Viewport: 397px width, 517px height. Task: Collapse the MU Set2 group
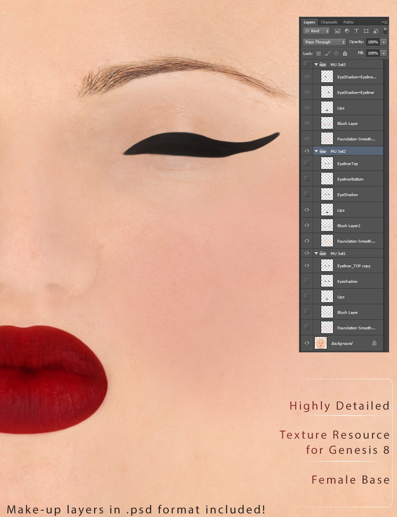(x=316, y=151)
